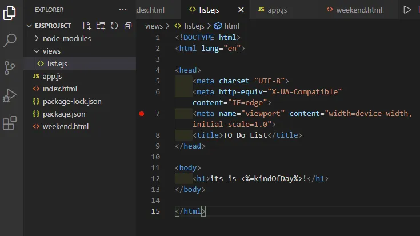Click line number 1 in gutter

click(x=158, y=38)
